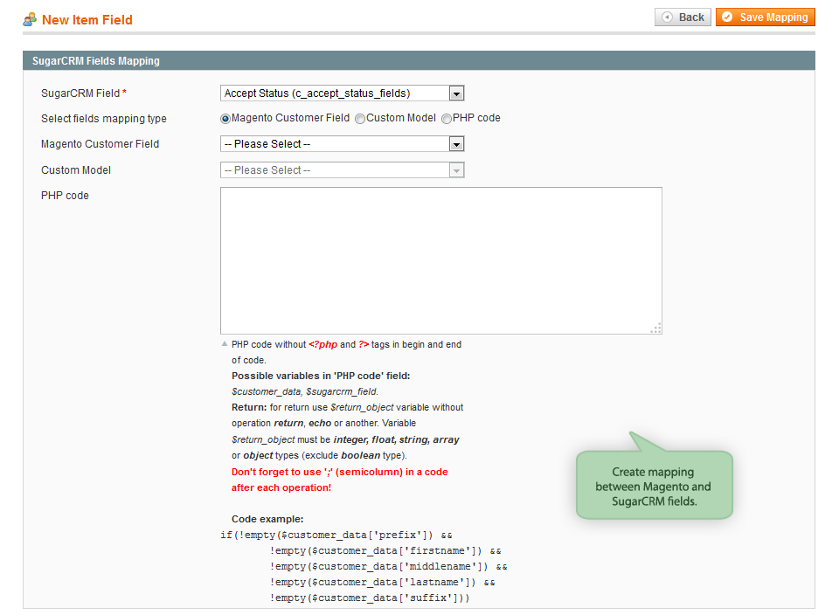The image size is (839, 615).
Task: Click the New Item Field page title
Action: (87, 20)
